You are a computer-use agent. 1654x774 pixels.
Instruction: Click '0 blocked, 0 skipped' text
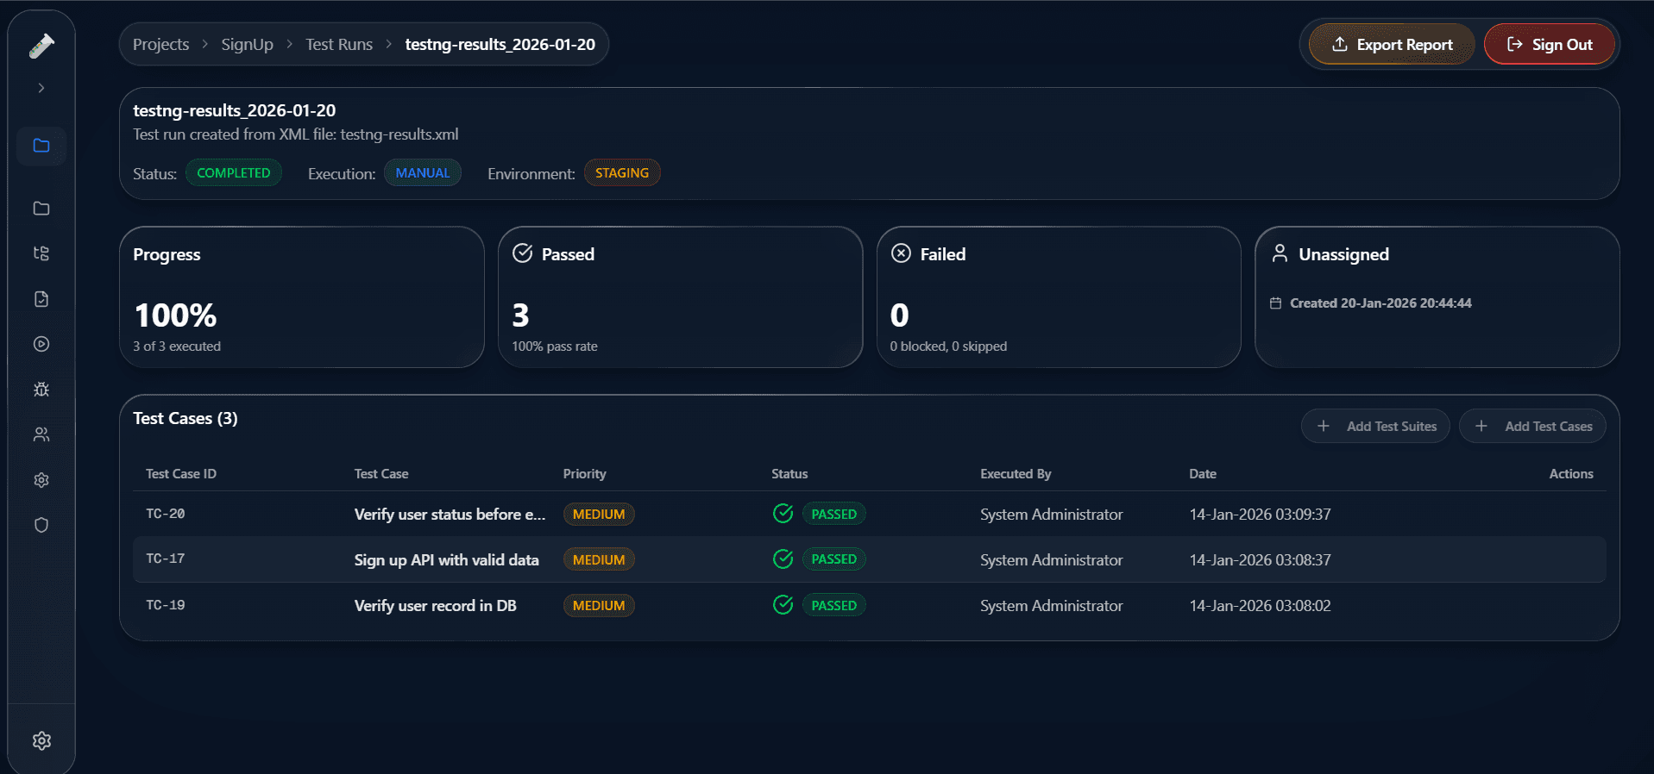click(948, 346)
